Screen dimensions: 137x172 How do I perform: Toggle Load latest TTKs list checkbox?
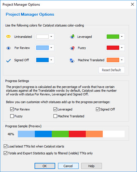[x=5, y=146]
